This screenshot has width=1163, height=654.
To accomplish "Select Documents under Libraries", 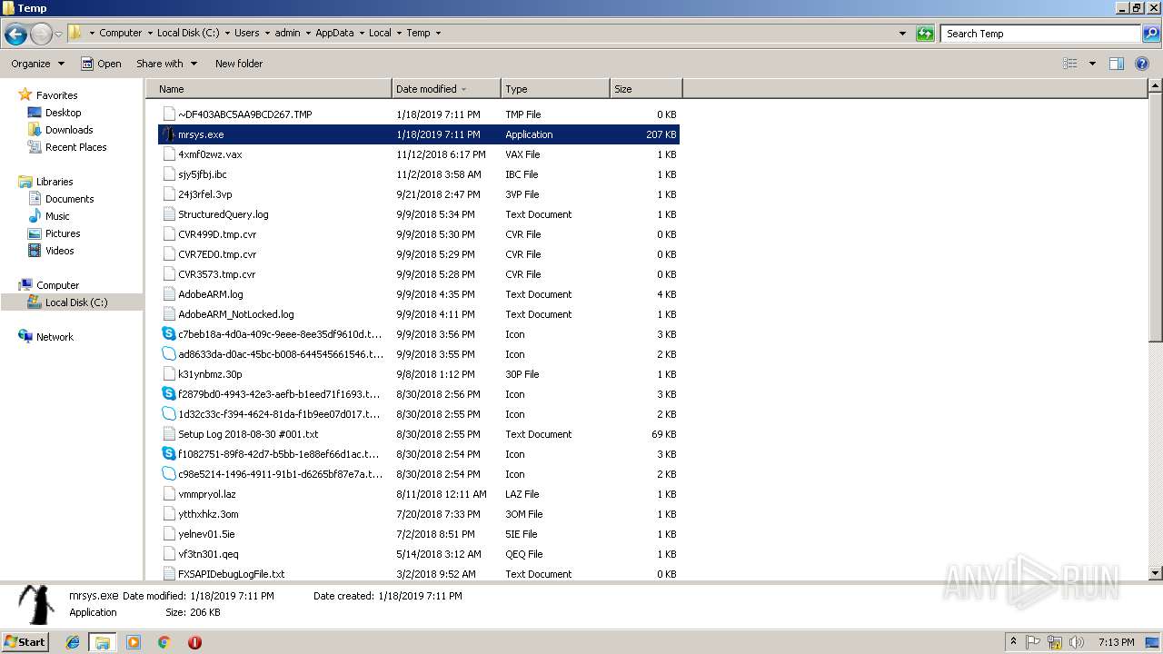I will [70, 199].
